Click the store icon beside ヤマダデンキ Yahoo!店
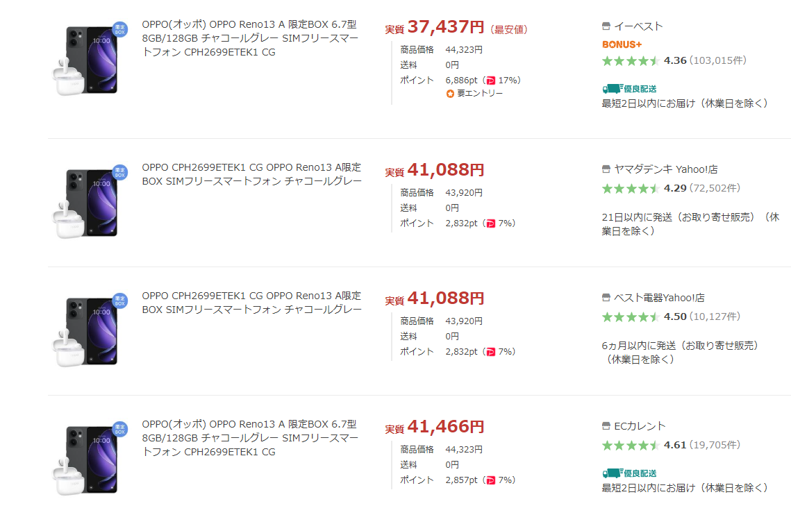 (x=606, y=169)
